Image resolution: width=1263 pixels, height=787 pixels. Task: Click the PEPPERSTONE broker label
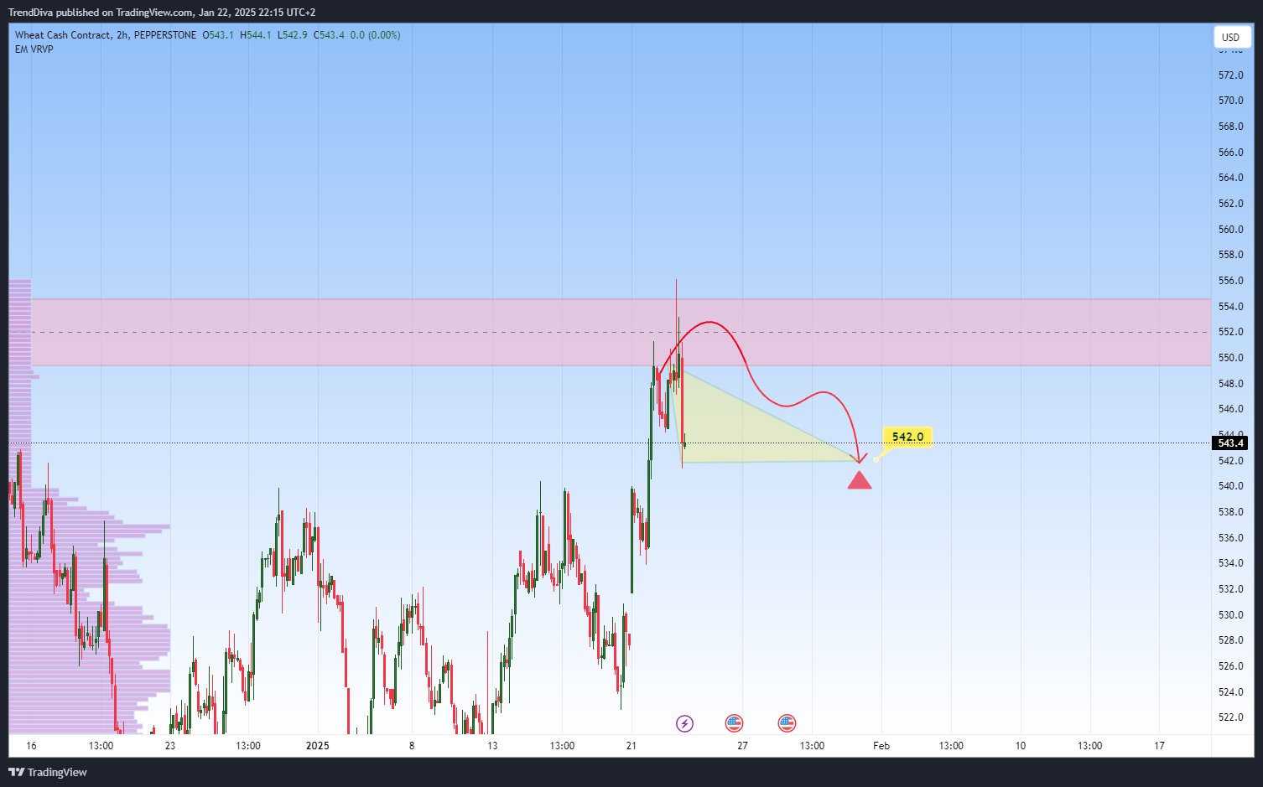(165, 35)
